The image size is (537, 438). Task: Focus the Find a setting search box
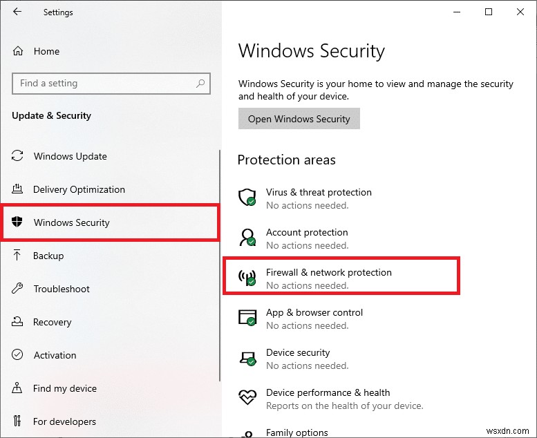coord(104,84)
